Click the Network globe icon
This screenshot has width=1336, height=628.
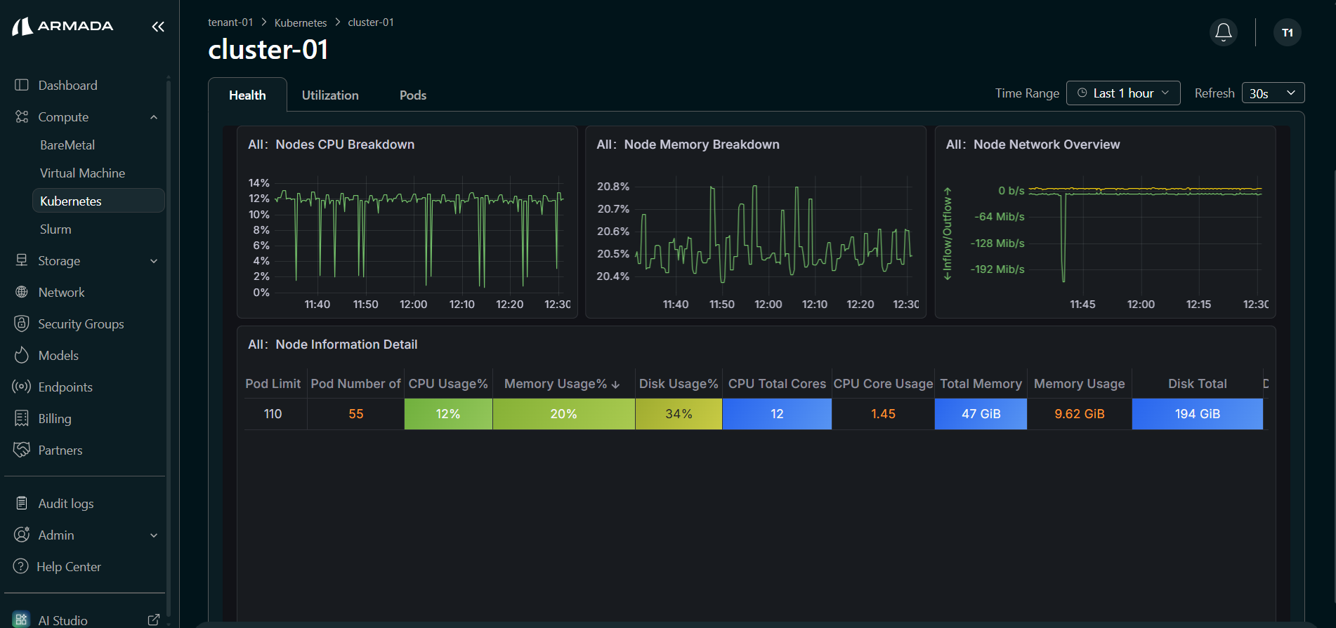pos(22,292)
